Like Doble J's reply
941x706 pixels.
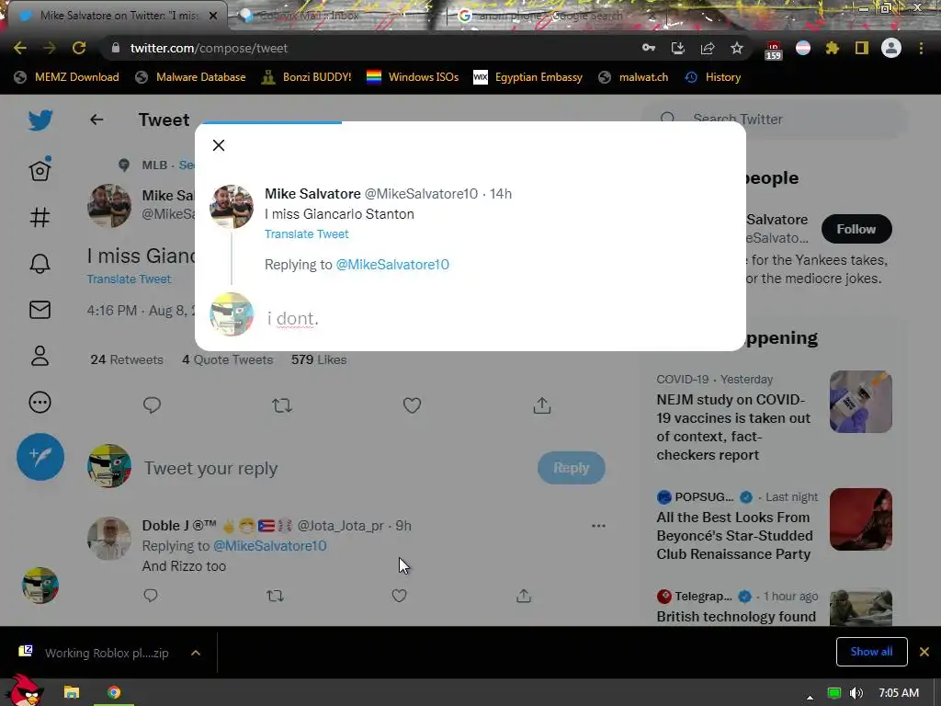point(399,596)
